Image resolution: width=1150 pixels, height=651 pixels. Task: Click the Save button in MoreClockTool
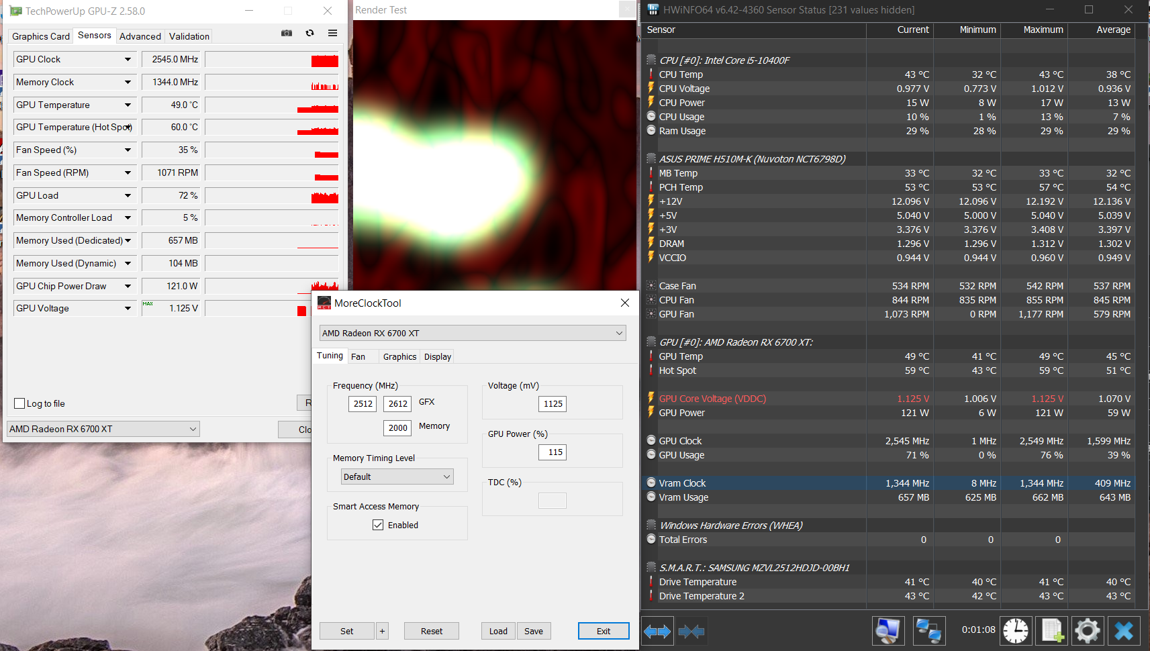(534, 631)
